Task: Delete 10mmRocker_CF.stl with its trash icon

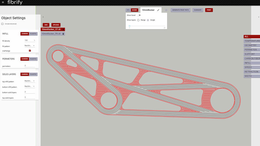Action: click(63, 29)
